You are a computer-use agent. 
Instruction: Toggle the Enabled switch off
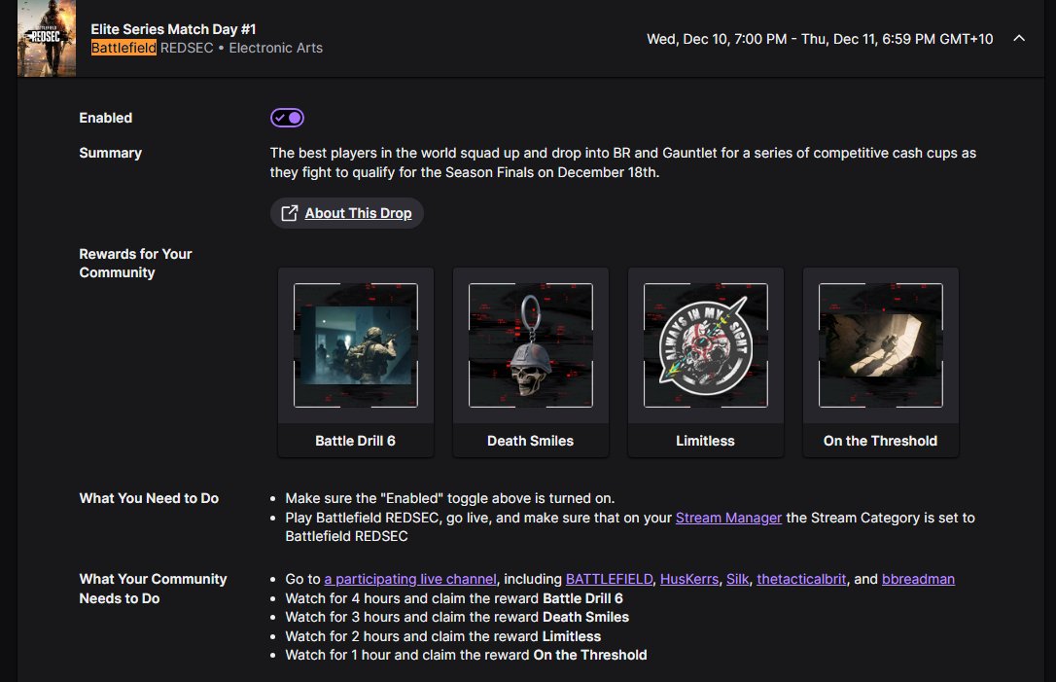pos(287,118)
